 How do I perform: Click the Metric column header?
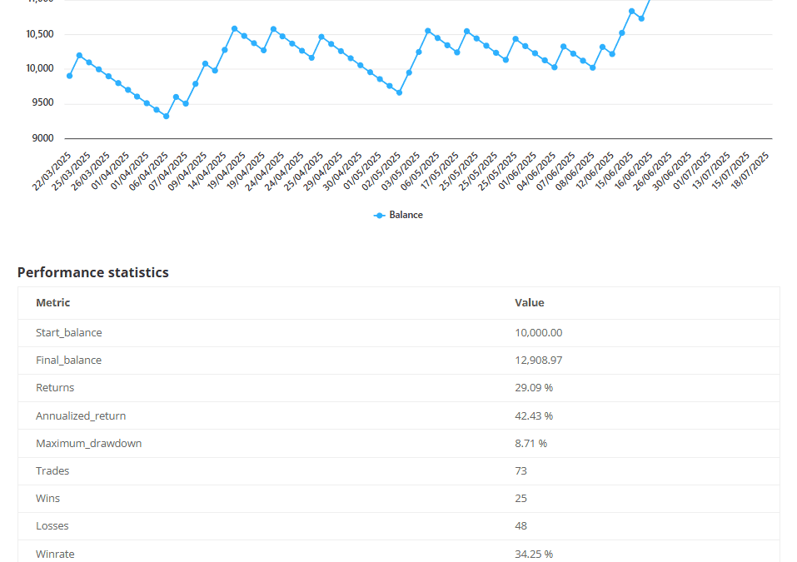53,303
